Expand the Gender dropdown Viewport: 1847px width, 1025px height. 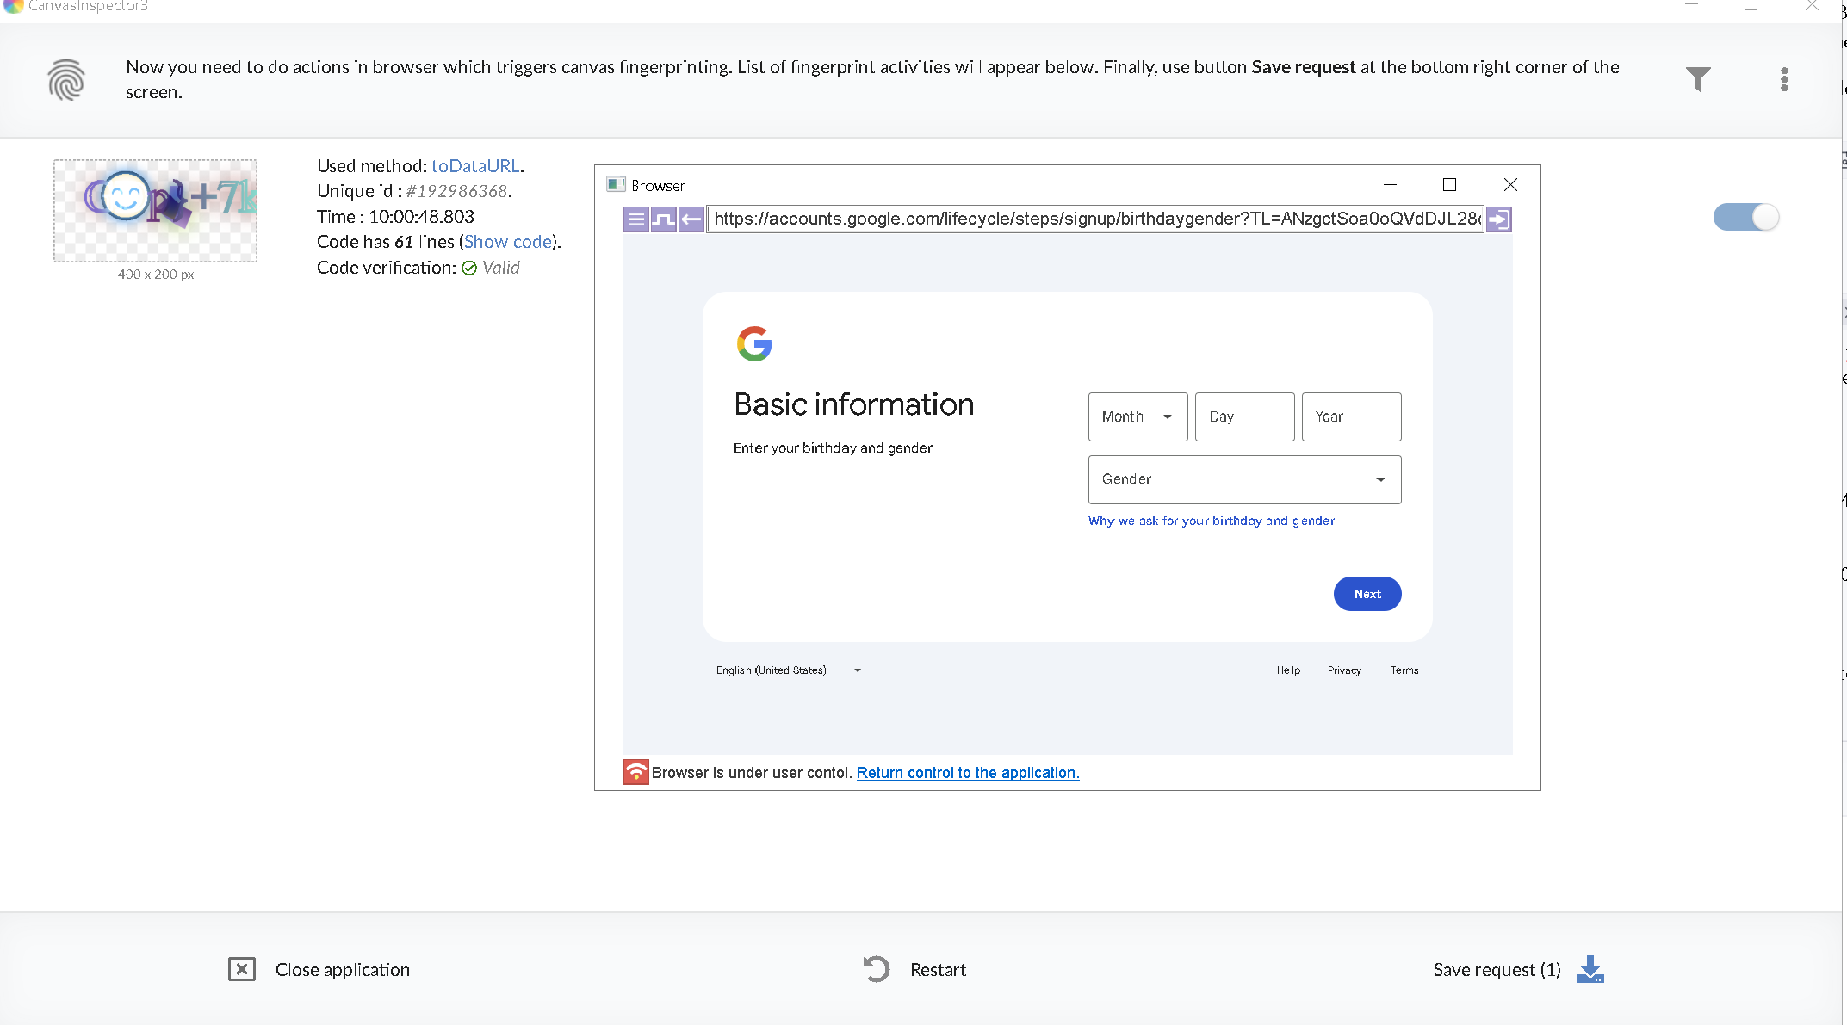click(1244, 479)
